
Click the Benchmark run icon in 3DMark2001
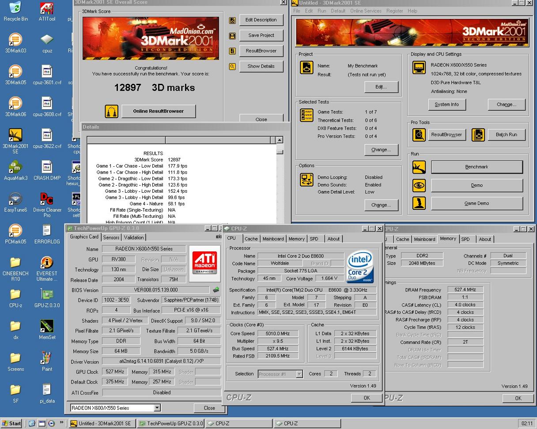point(419,167)
